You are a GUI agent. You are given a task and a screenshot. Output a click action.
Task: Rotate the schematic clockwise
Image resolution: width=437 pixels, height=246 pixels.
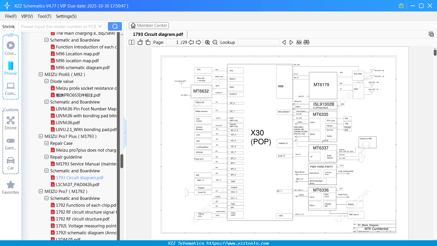(147, 42)
